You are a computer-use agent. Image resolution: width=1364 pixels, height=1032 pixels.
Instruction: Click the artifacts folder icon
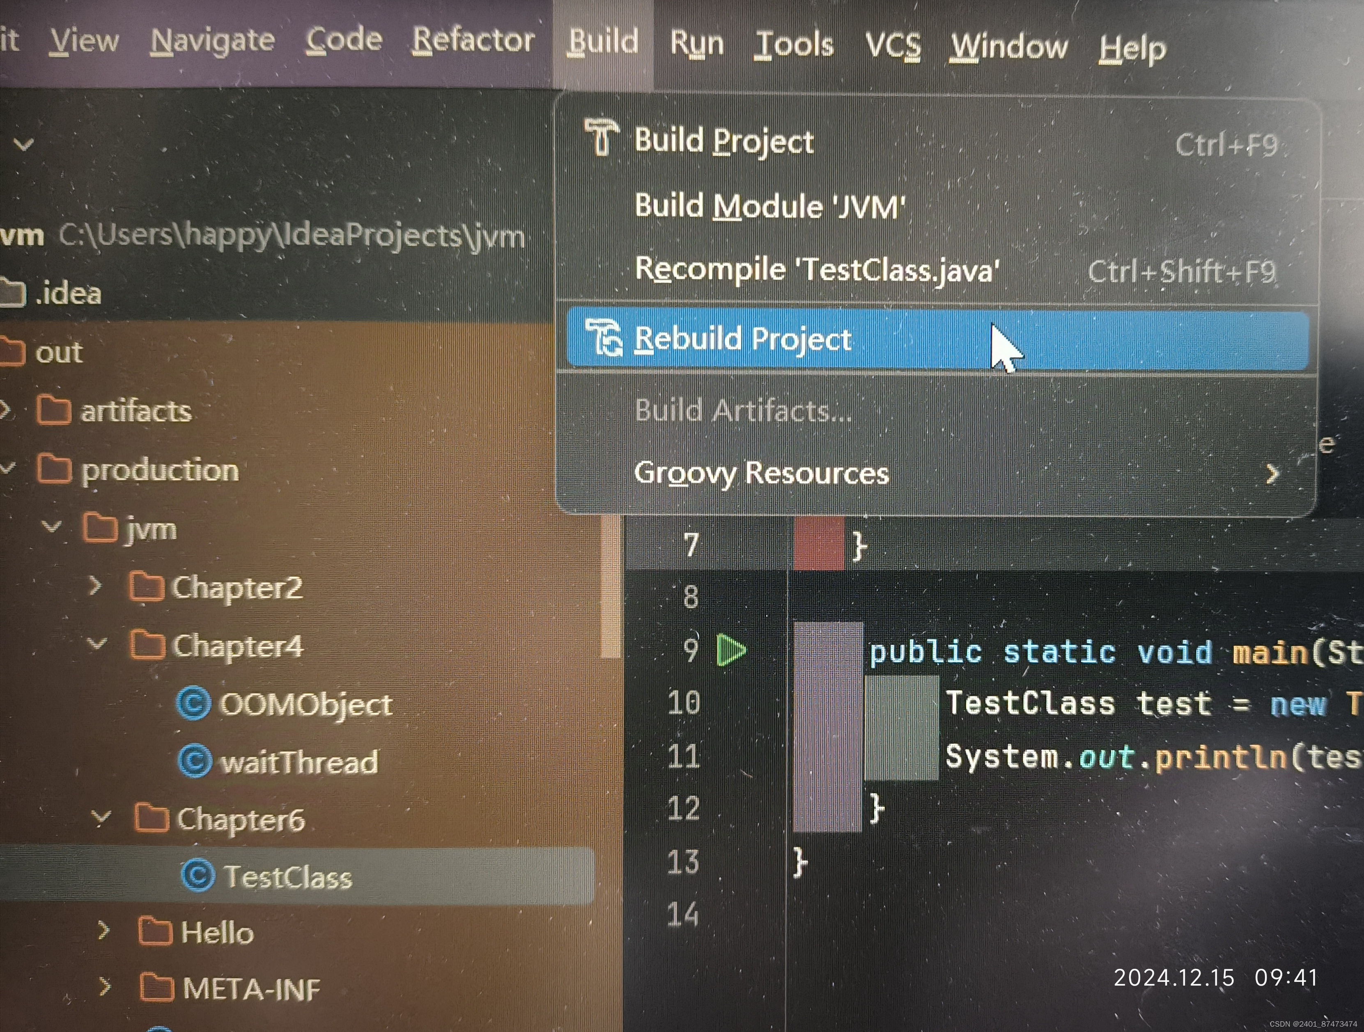point(54,410)
